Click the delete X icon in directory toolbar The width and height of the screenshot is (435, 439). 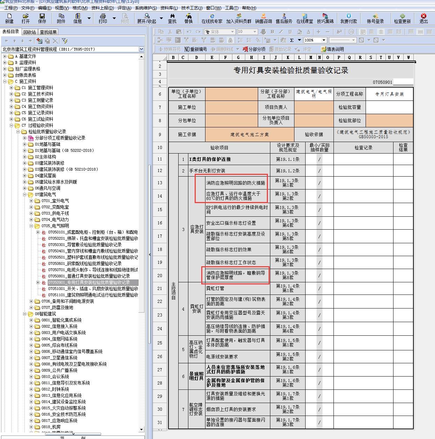[x=55, y=41]
